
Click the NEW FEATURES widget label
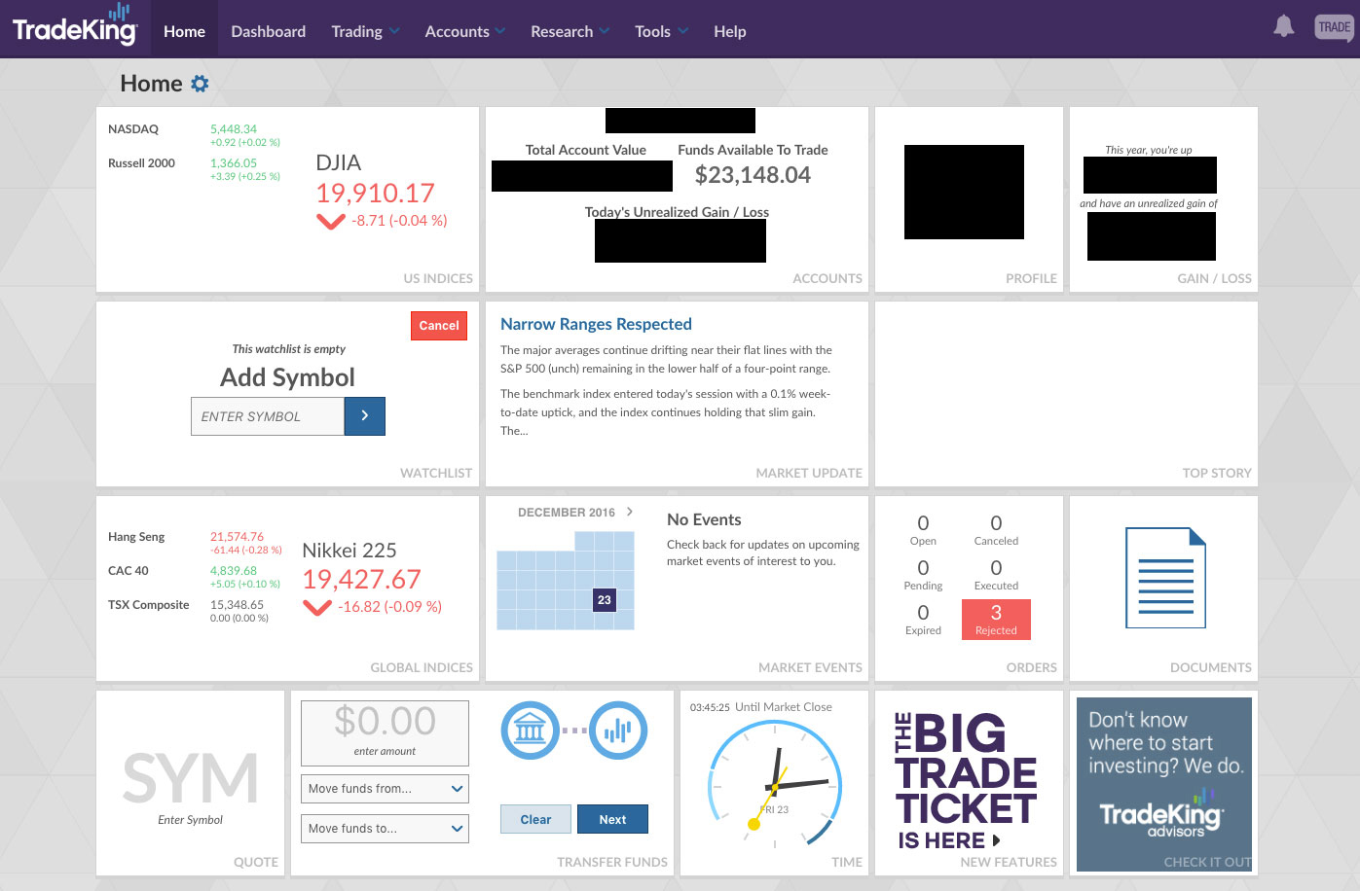tap(1009, 862)
